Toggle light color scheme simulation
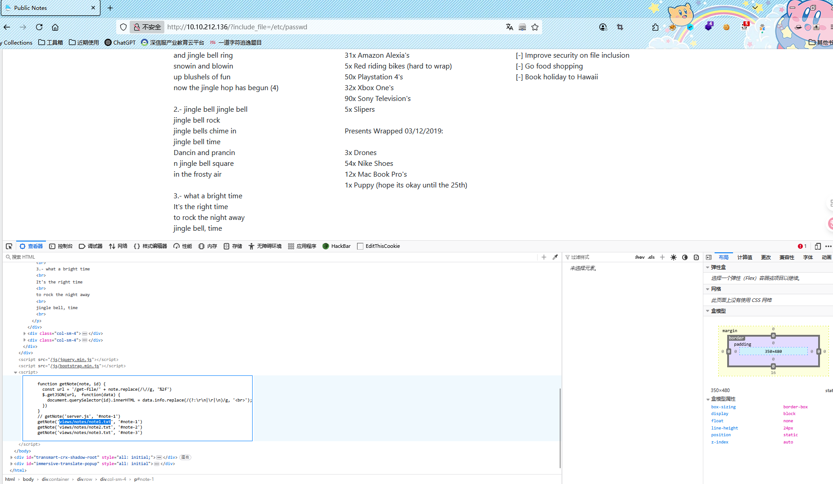The width and height of the screenshot is (833, 484). click(674, 257)
